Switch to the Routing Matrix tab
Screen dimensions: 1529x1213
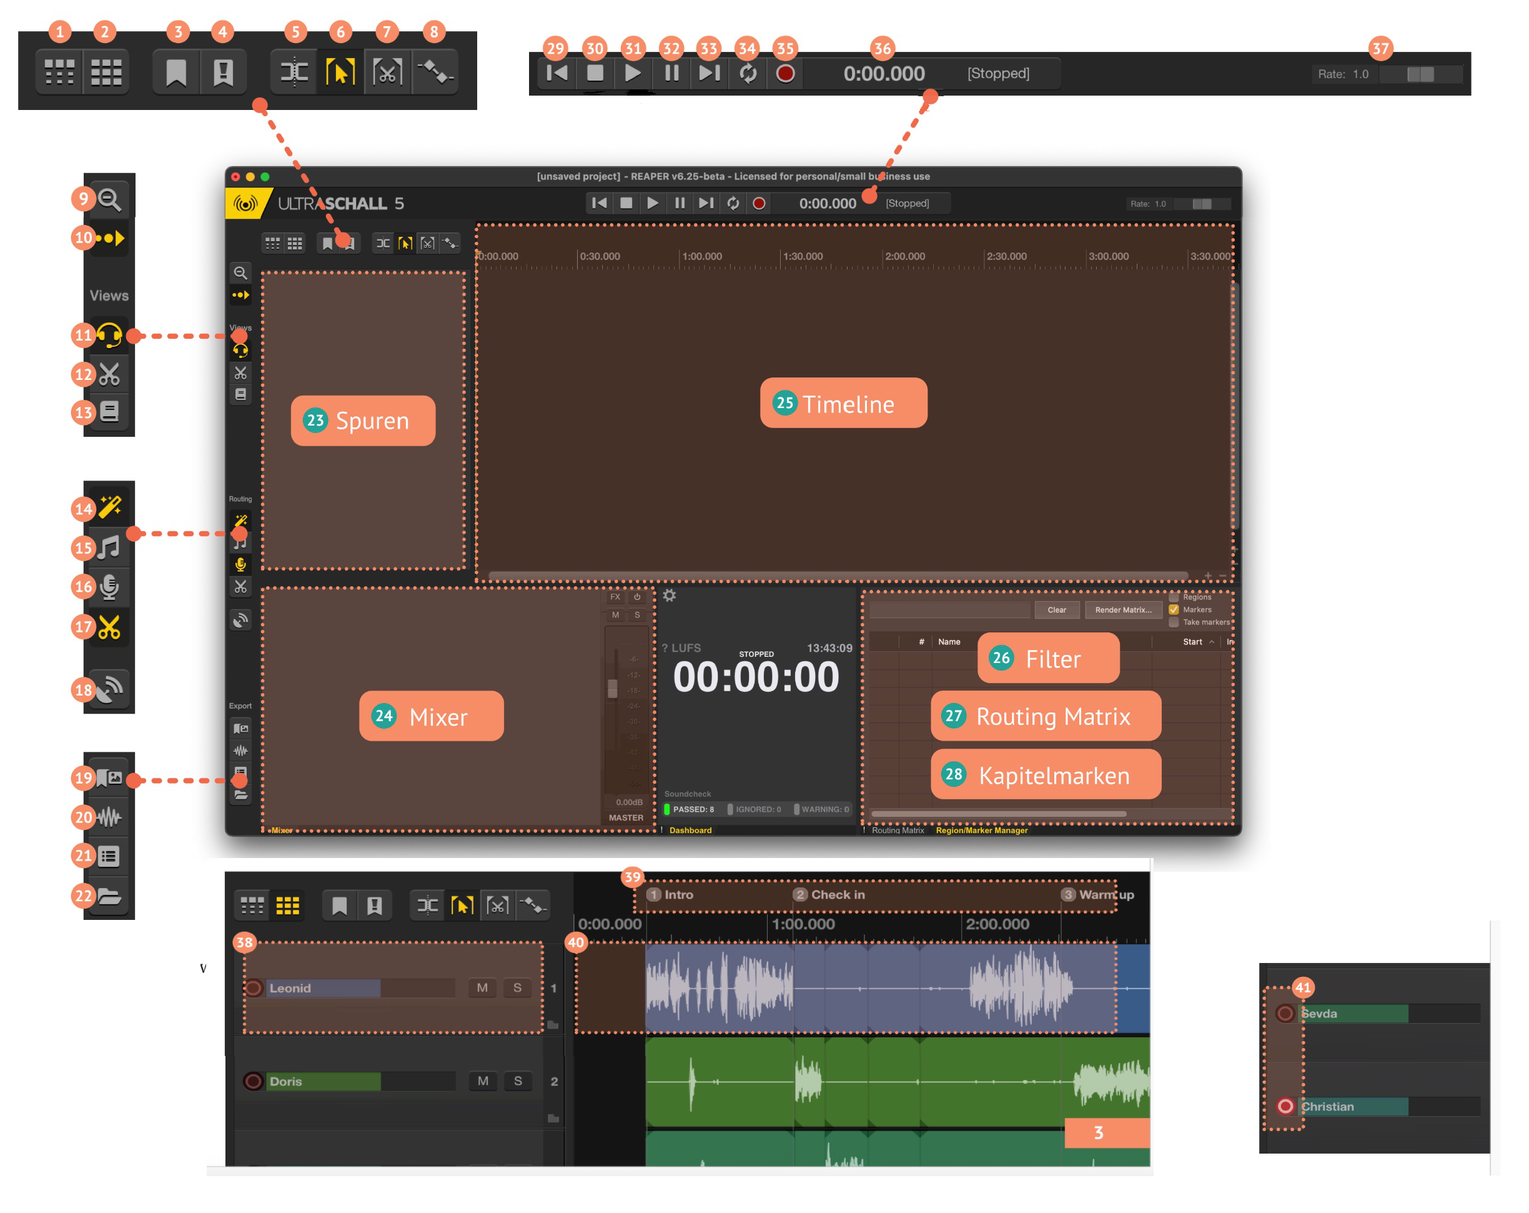point(898,831)
